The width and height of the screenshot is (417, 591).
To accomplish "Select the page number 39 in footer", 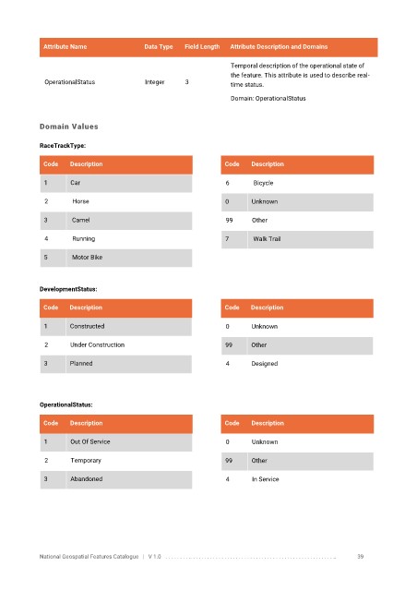I will click(361, 556).
